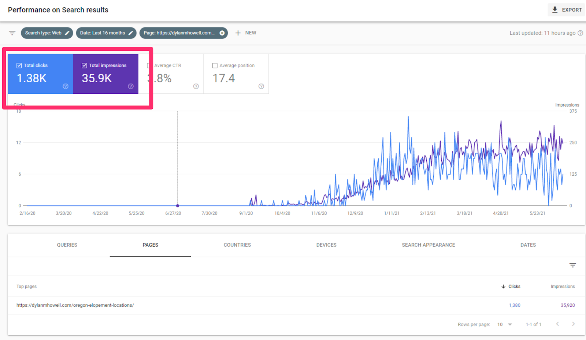Click the Last updated: 11 hours ago text
586x340 pixels.
542,33
